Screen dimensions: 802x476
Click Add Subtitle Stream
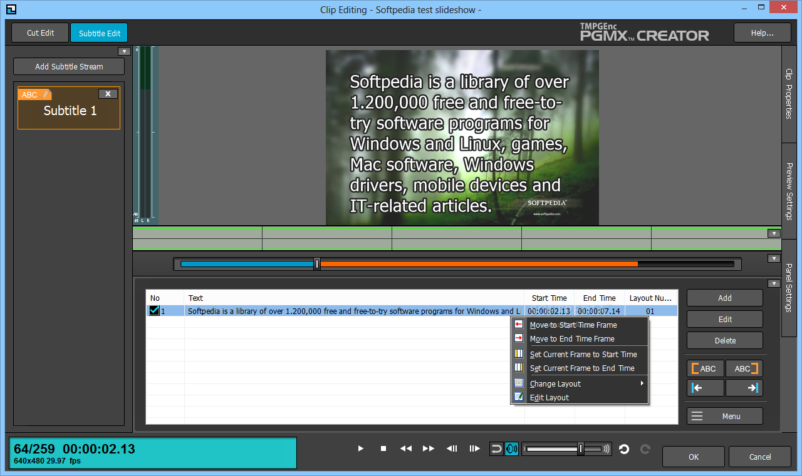point(69,66)
